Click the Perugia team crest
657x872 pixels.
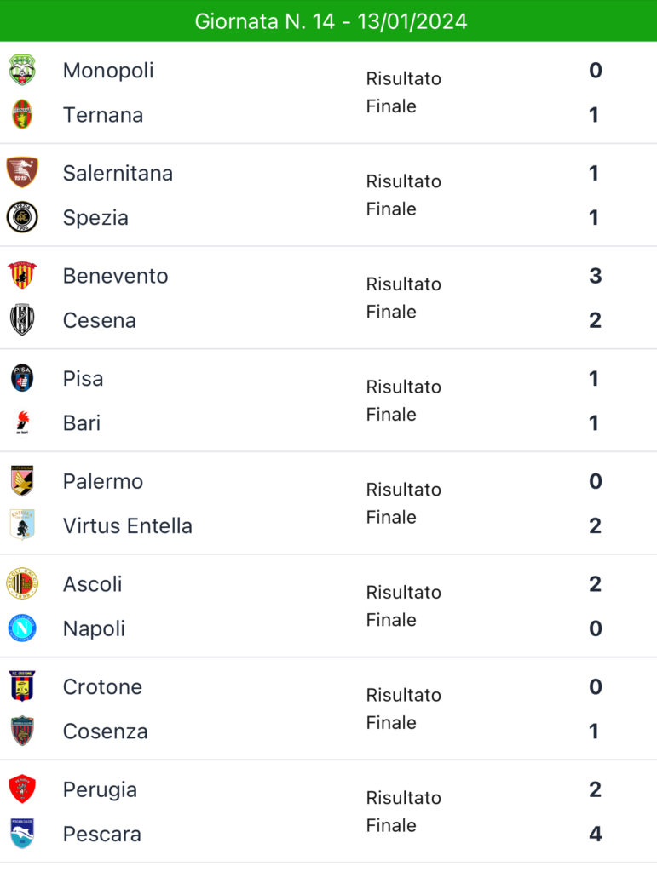[x=22, y=789]
